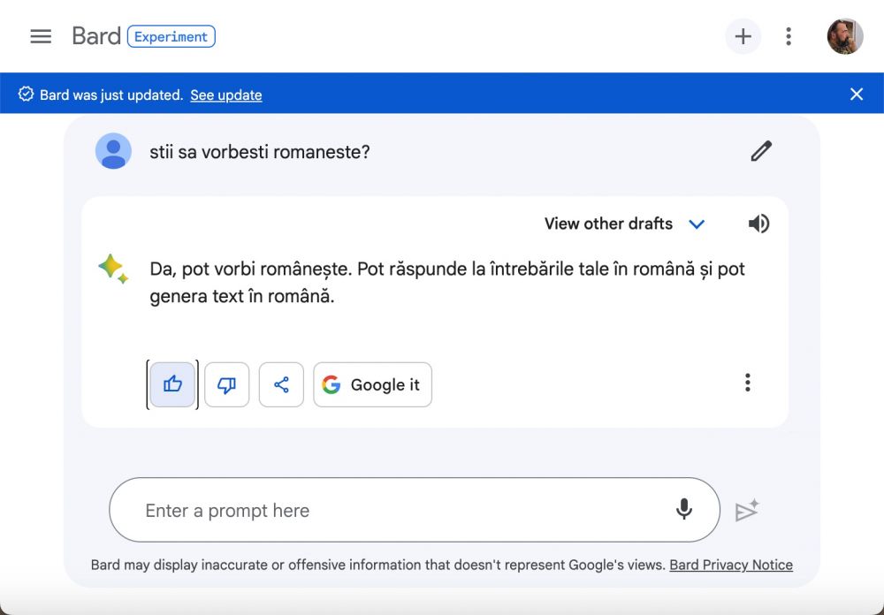Open the Bard Privacy Notice link
Screen dimensions: 884x615
(x=731, y=565)
